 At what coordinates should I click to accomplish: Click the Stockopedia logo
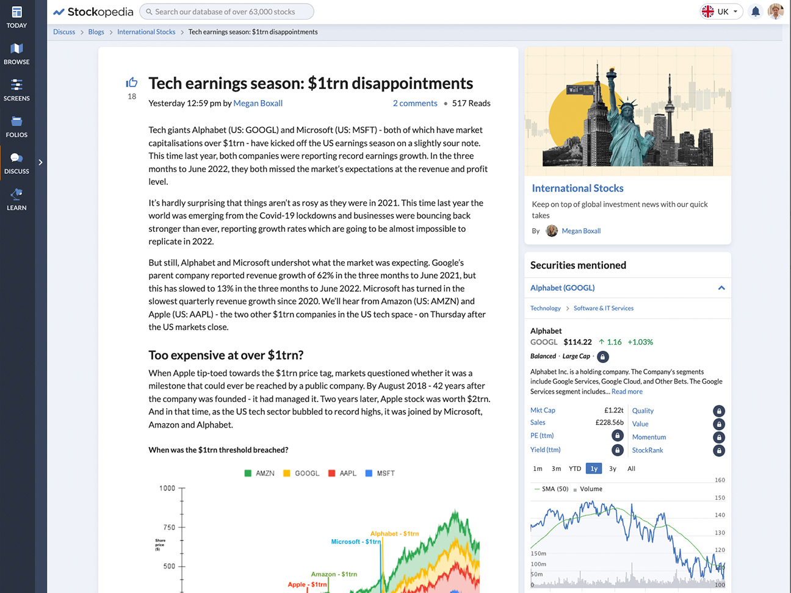[93, 12]
